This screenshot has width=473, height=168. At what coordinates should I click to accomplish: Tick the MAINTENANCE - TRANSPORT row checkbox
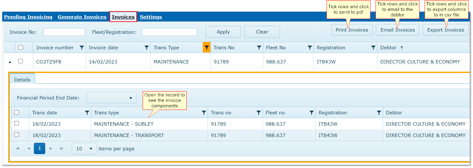17,135
